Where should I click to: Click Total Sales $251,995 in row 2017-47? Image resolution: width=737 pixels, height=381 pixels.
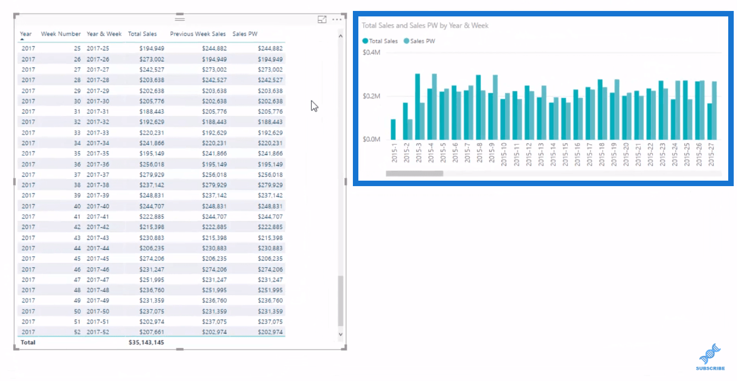pyautogui.click(x=152, y=280)
